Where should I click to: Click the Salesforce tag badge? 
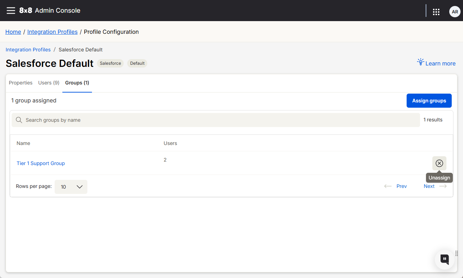[110, 63]
